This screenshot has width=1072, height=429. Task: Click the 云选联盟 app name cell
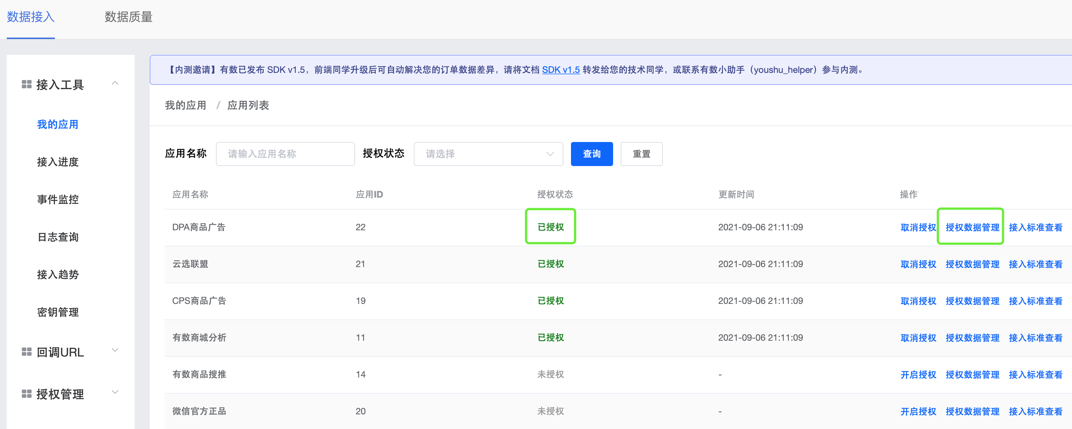click(190, 264)
